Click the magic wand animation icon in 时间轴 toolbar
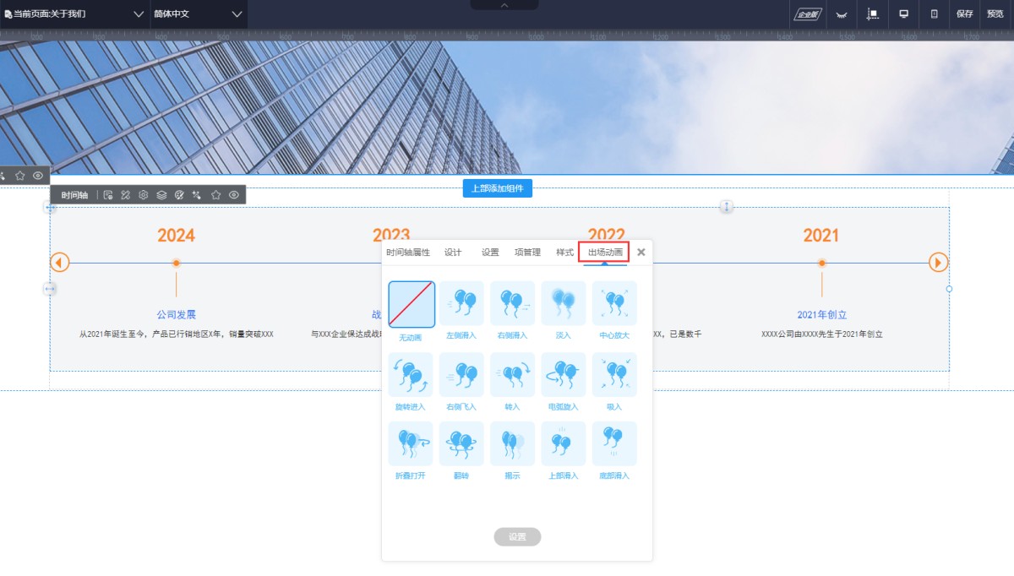Image resolution: width=1014 pixels, height=576 pixels. [197, 195]
